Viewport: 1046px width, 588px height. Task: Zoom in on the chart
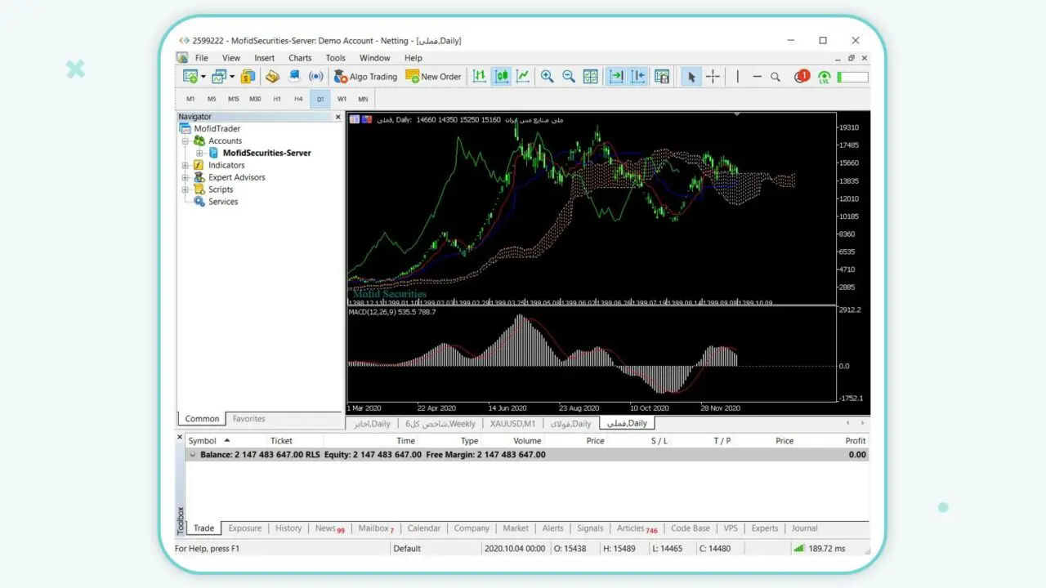(547, 77)
